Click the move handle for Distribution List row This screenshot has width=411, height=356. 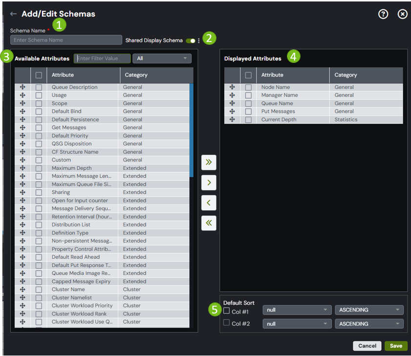click(x=22, y=225)
